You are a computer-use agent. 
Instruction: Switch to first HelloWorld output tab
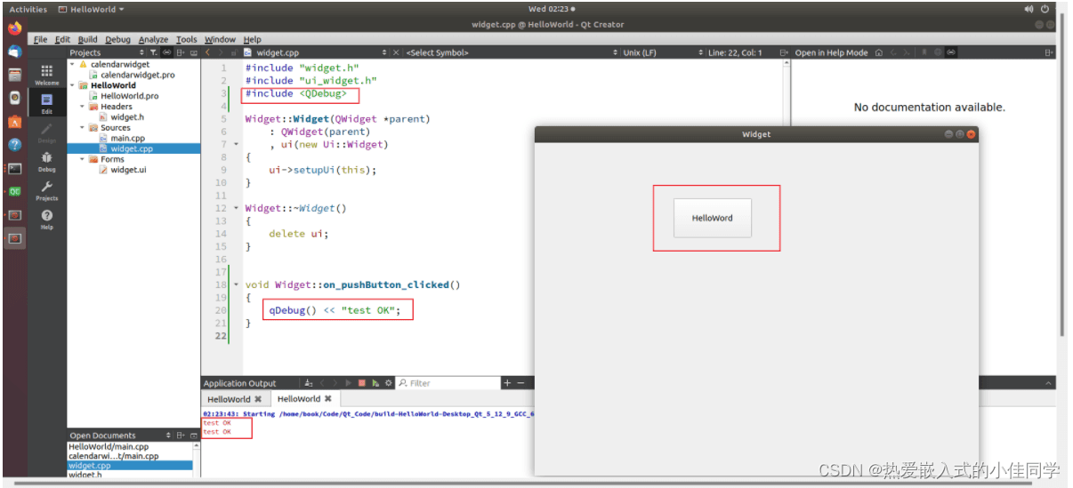(x=230, y=399)
